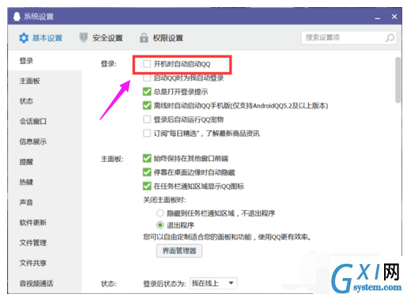
Task: Focus the 搜索设置项 search field
Action: 349,38
